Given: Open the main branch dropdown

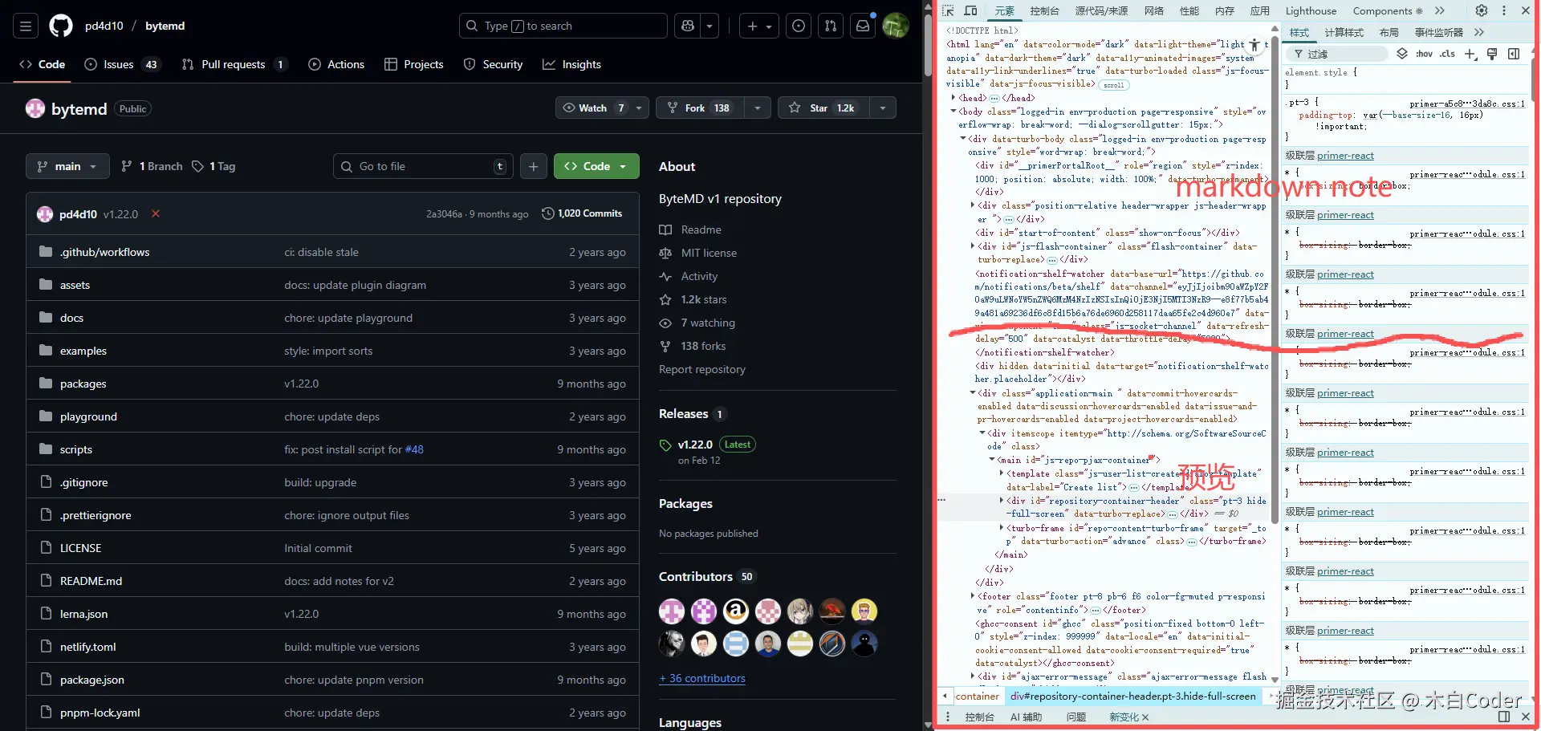Looking at the screenshot, I should click(x=67, y=166).
